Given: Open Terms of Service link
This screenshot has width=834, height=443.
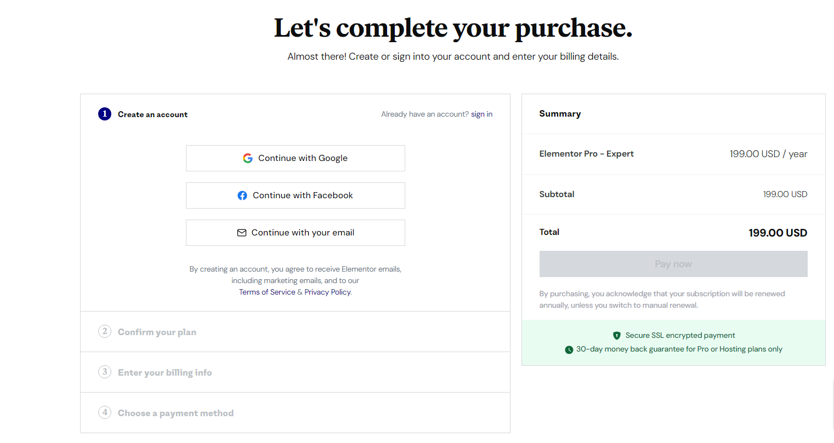Looking at the screenshot, I should [x=267, y=292].
